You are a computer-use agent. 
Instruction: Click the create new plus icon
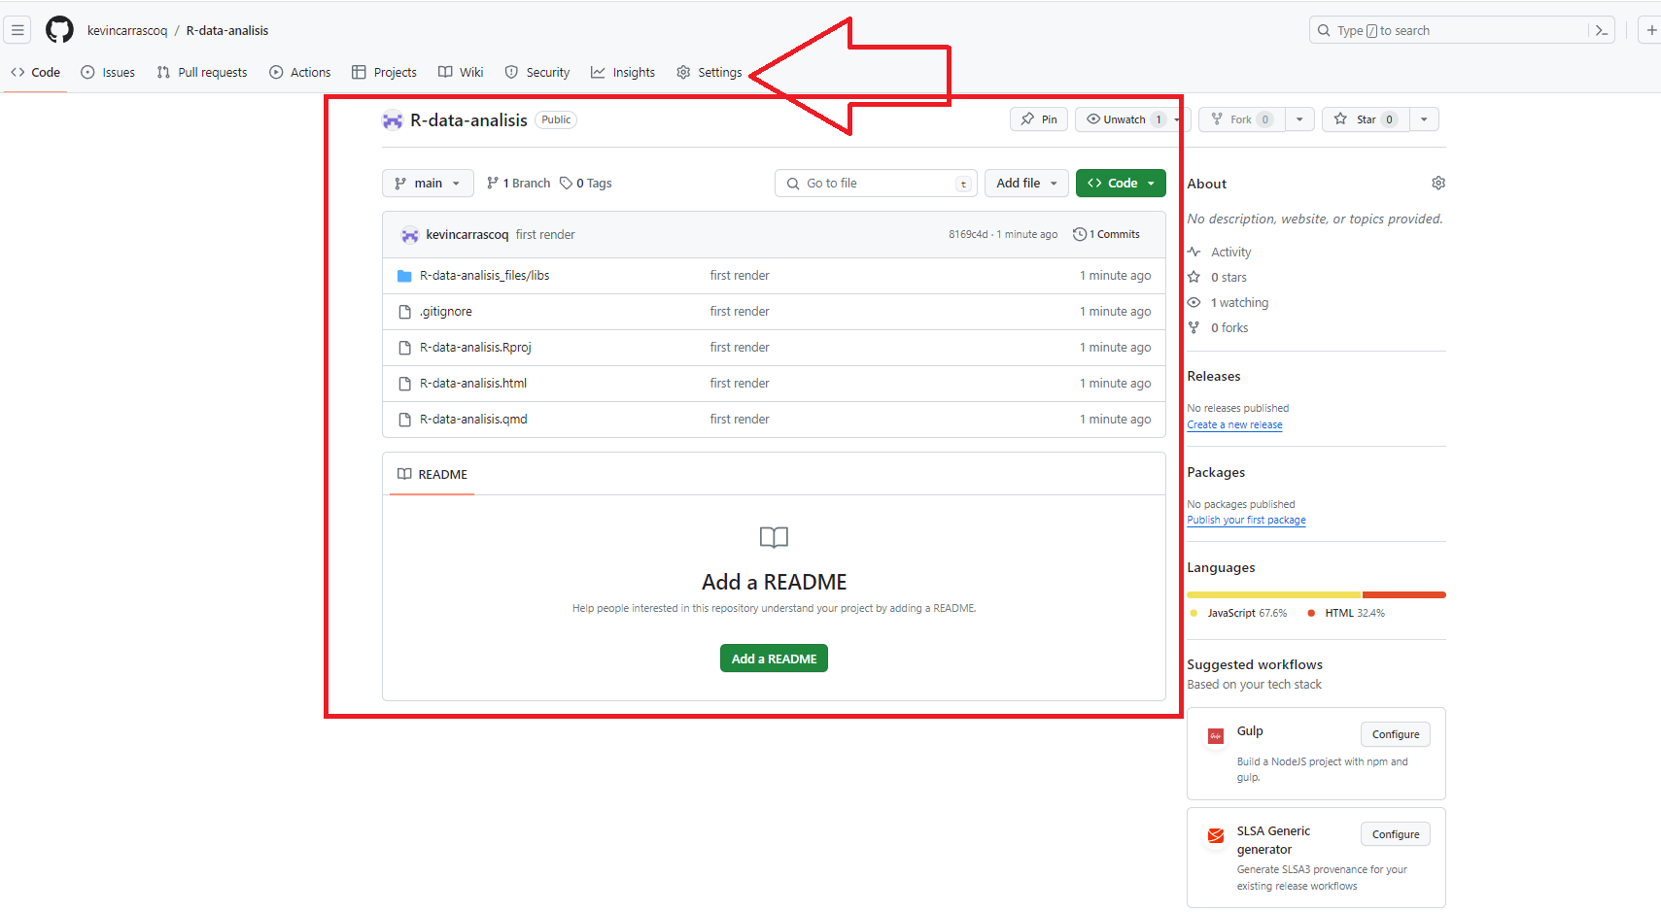tap(1650, 30)
